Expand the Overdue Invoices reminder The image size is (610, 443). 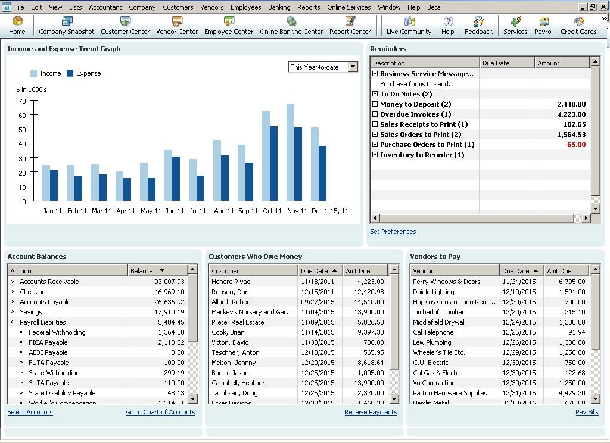tap(375, 114)
